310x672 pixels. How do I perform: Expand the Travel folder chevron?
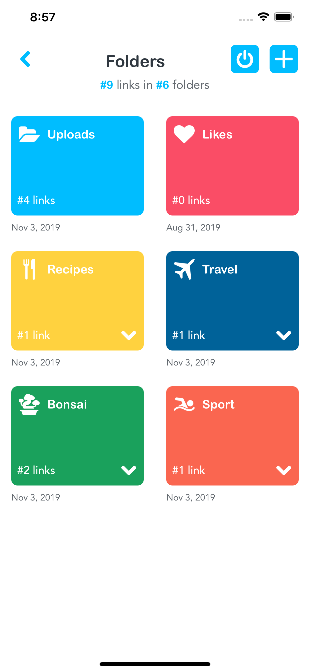(x=284, y=335)
